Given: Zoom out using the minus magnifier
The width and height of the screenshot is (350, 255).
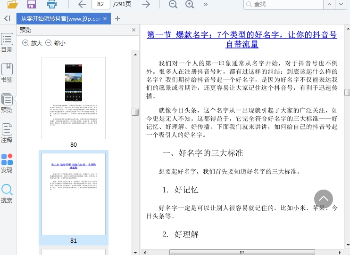Looking at the screenshot, I should click(x=173, y=5).
